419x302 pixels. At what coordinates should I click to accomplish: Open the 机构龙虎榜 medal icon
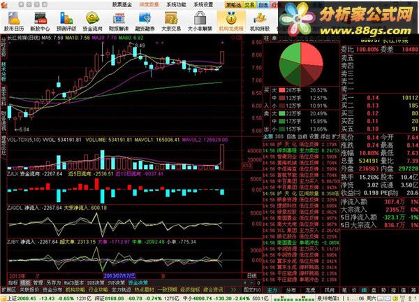231,22
